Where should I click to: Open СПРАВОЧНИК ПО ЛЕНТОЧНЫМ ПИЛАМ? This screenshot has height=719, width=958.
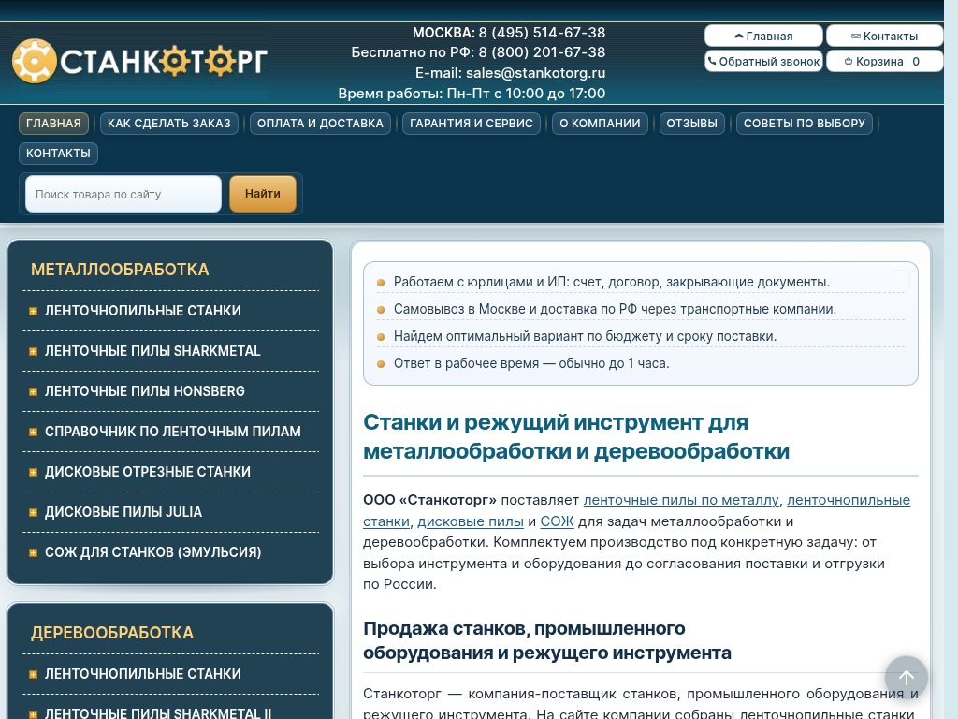173,432
